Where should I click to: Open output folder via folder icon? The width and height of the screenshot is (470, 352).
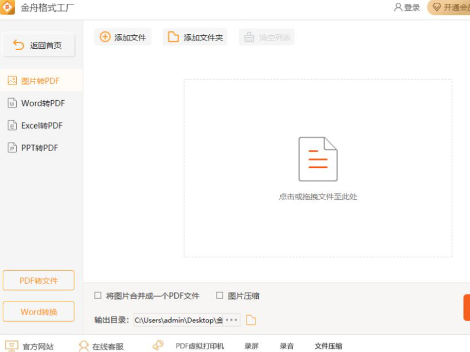click(251, 320)
